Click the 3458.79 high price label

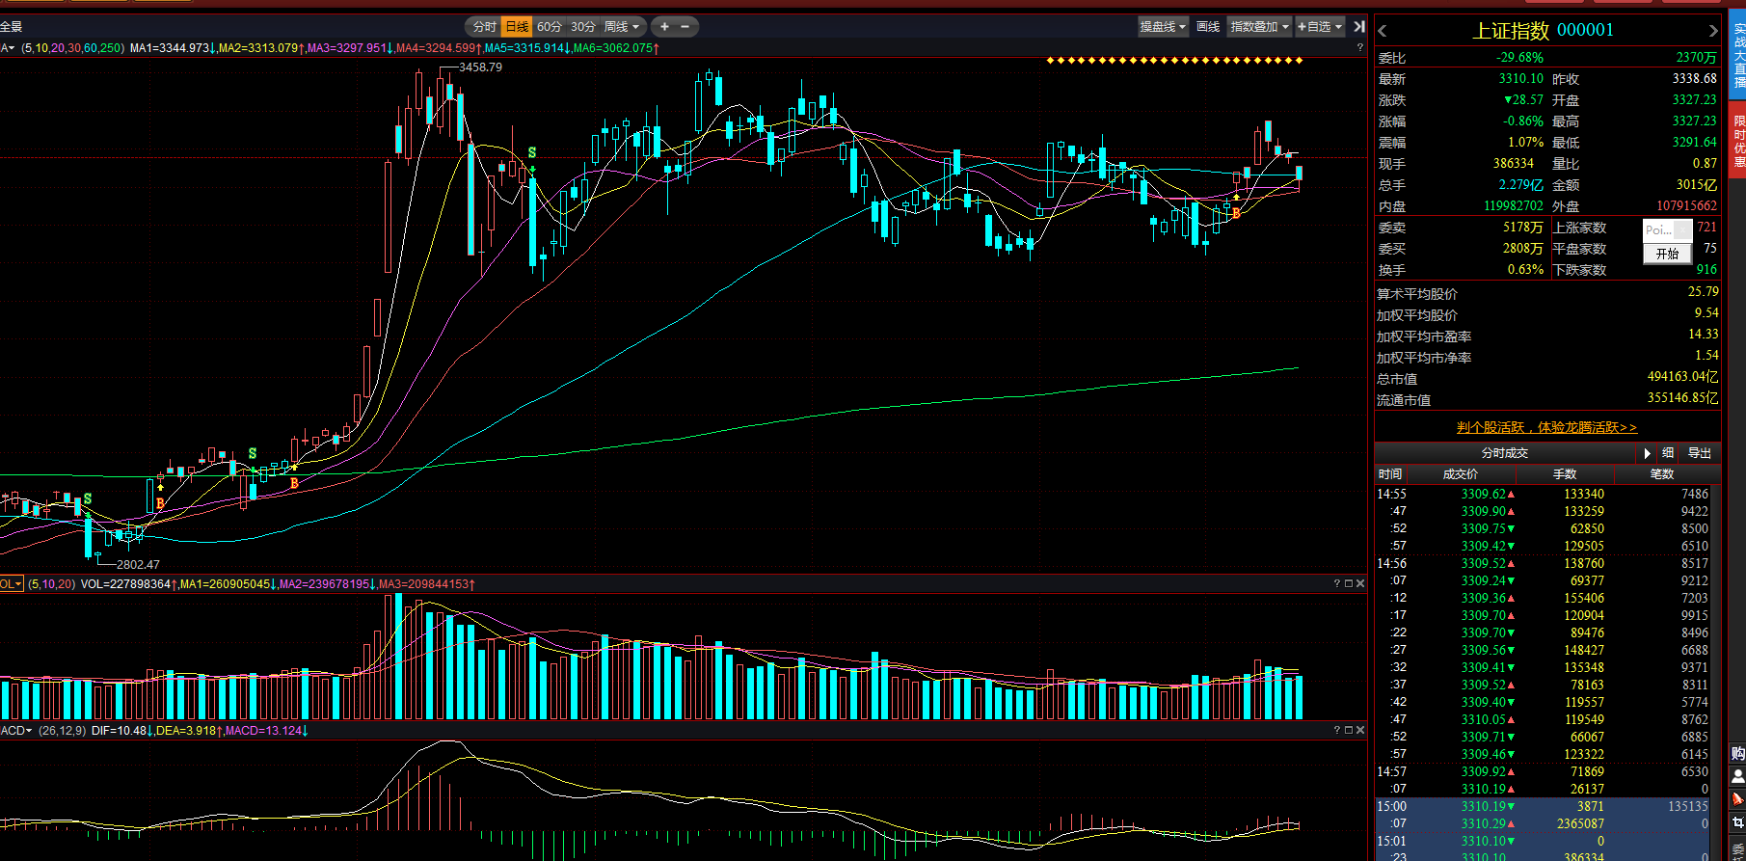480,67
